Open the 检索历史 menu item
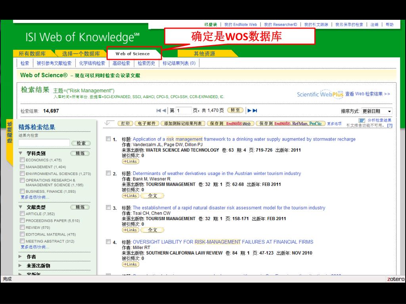The width and height of the screenshot is (406, 304). tap(146, 63)
